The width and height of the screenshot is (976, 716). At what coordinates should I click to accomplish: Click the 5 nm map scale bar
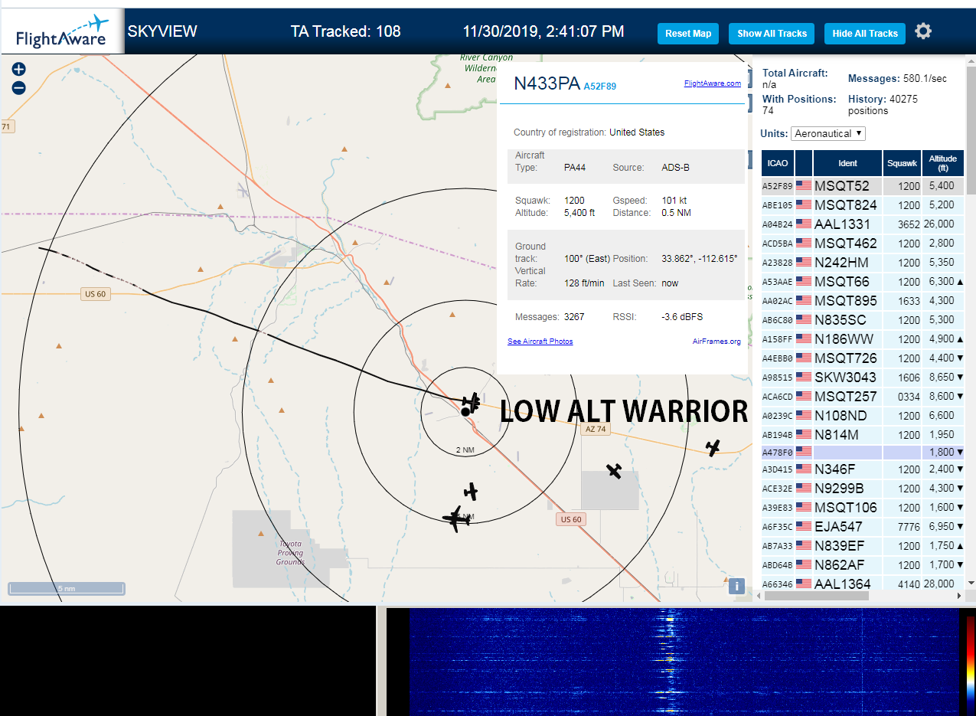pyautogui.click(x=67, y=588)
